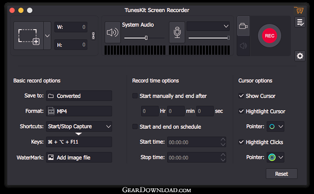Increase Start time with up arrow

coord(223,139)
